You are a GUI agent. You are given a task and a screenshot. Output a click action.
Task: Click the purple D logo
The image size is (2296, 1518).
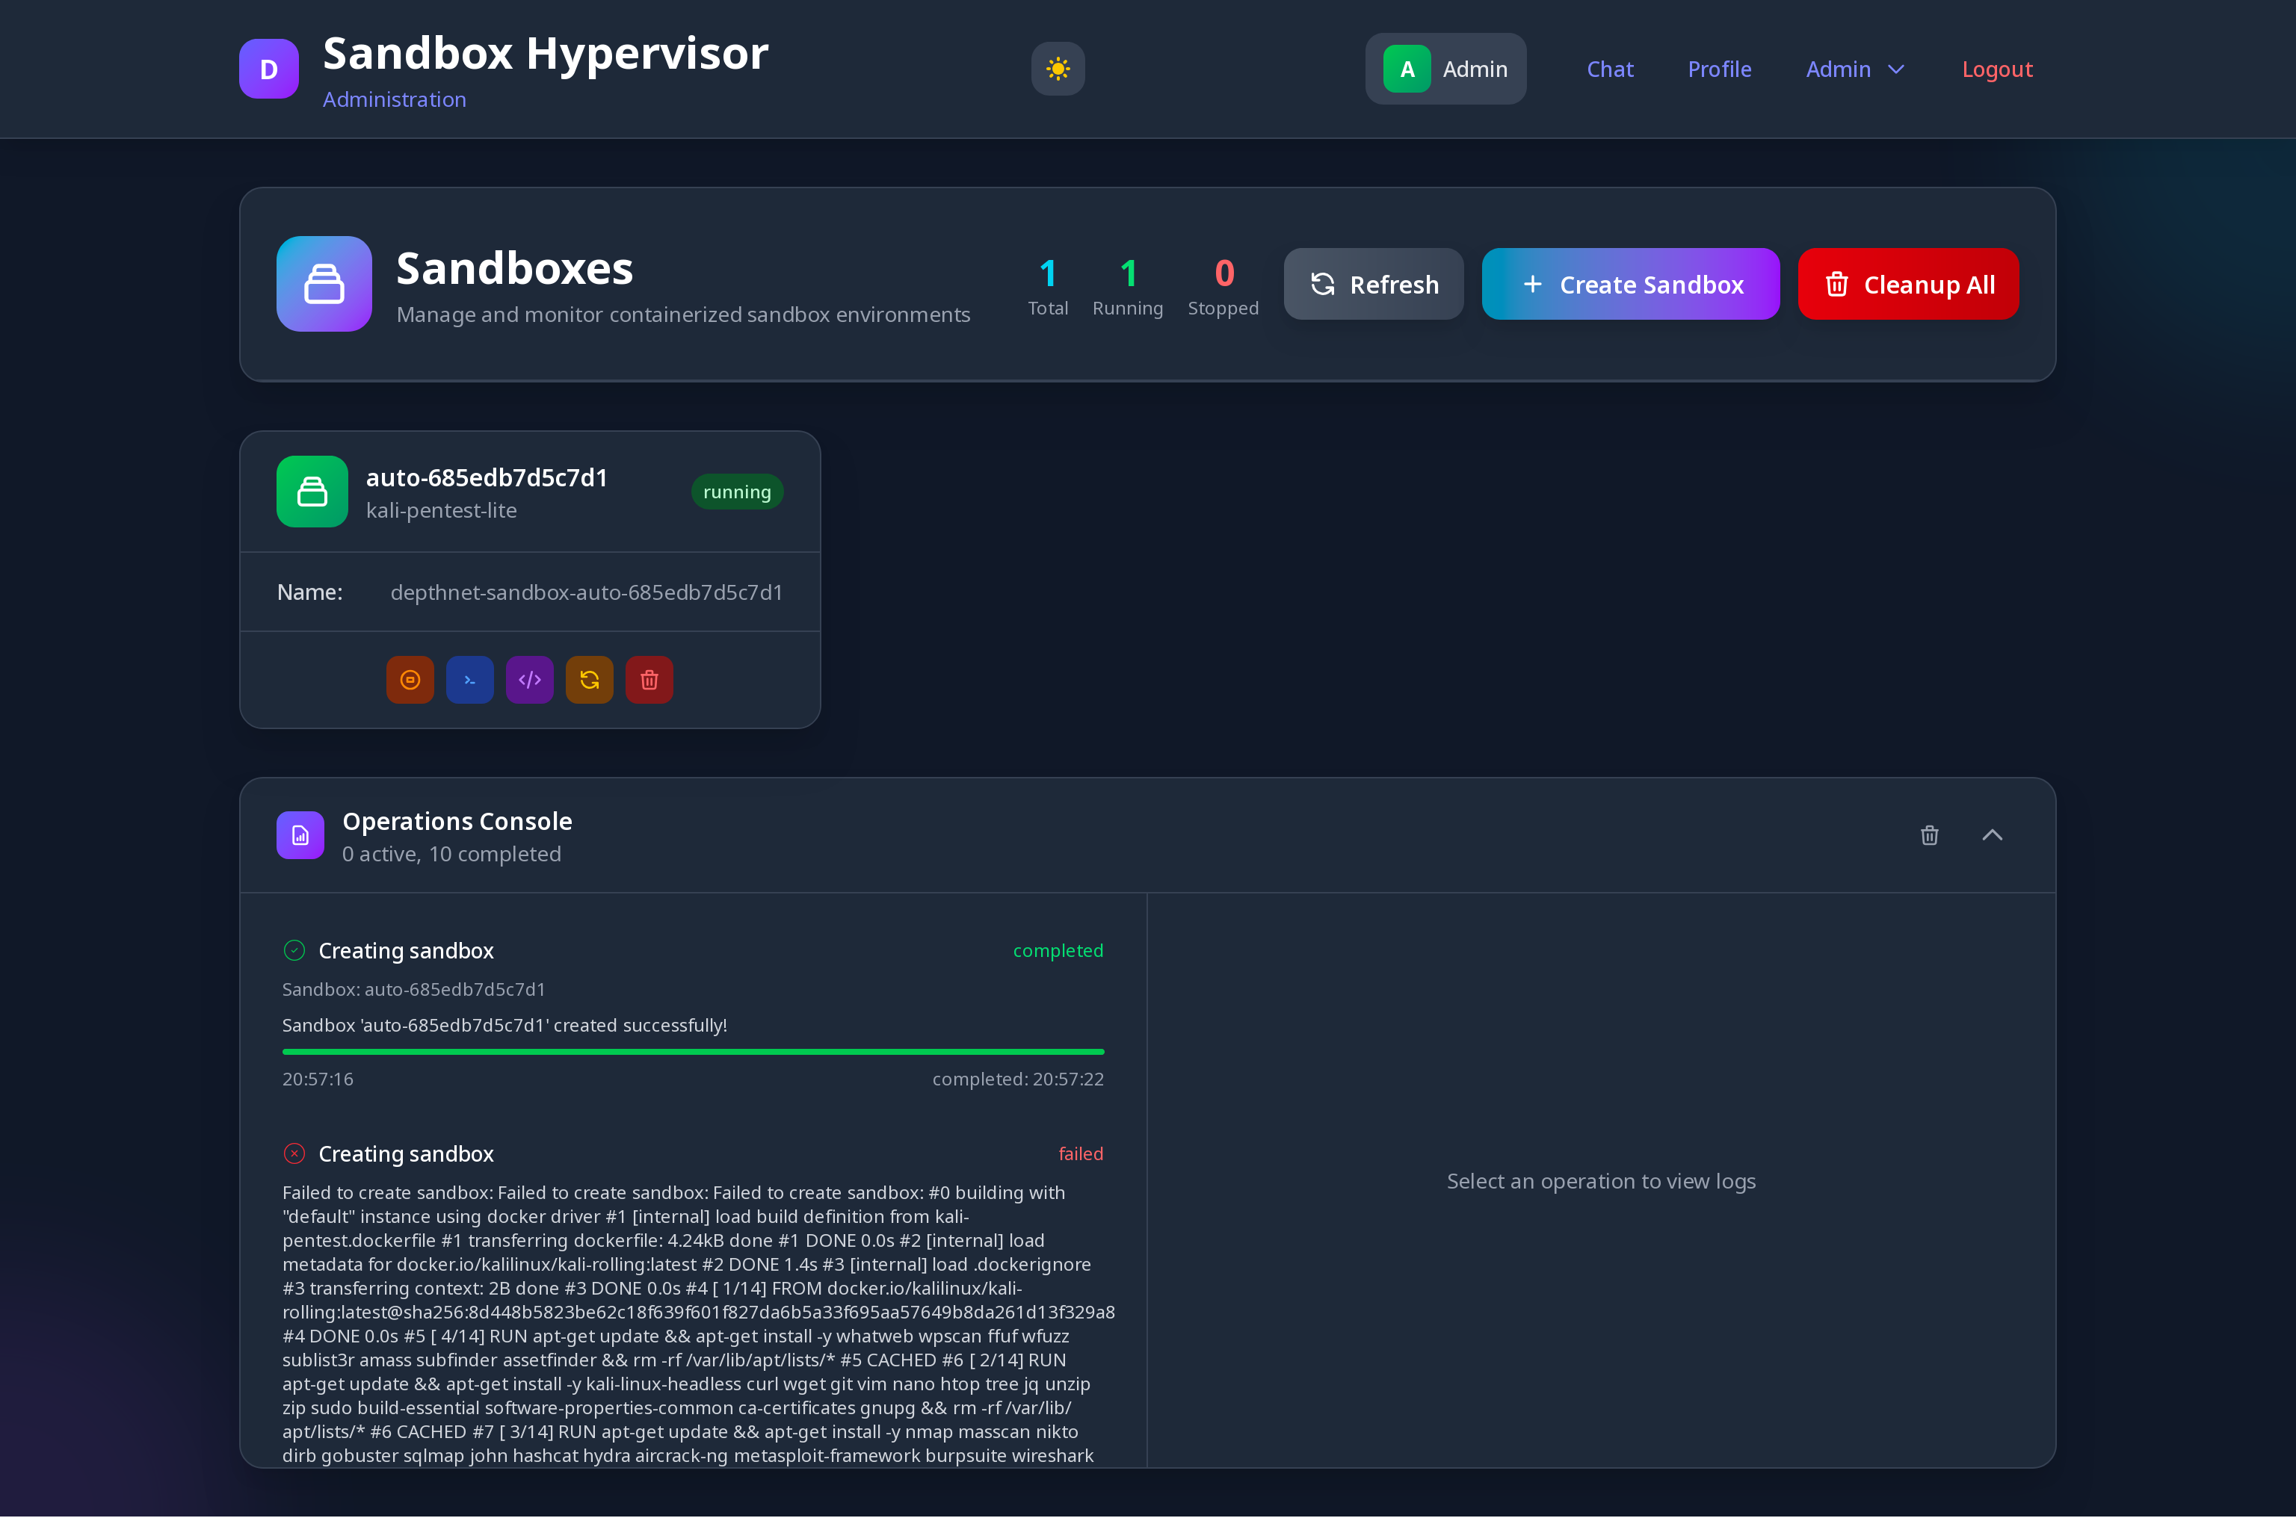click(x=268, y=69)
